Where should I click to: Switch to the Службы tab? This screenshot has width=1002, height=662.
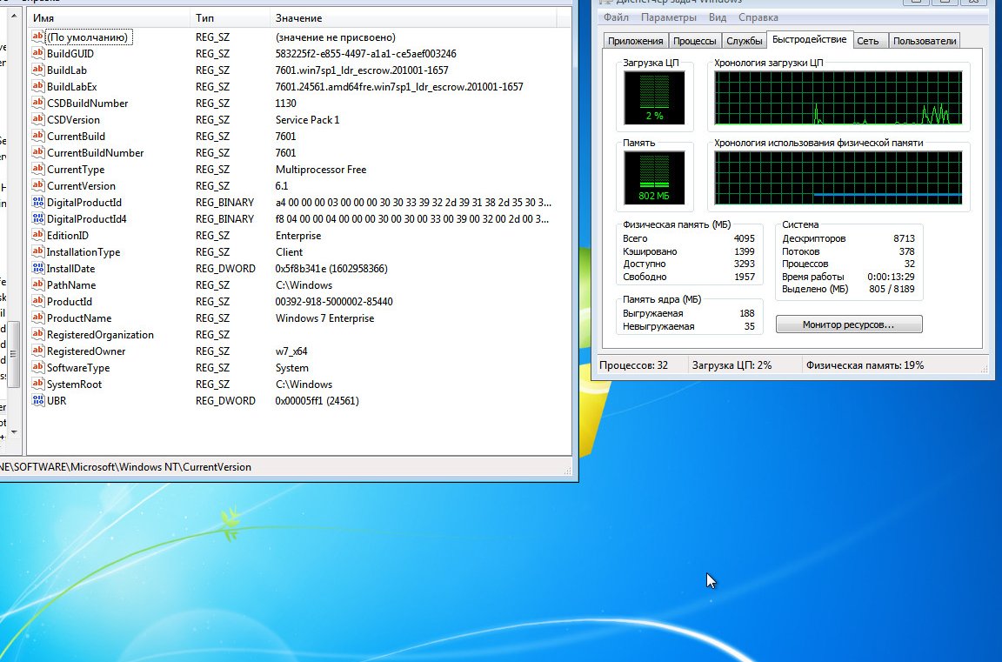(x=745, y=41)
